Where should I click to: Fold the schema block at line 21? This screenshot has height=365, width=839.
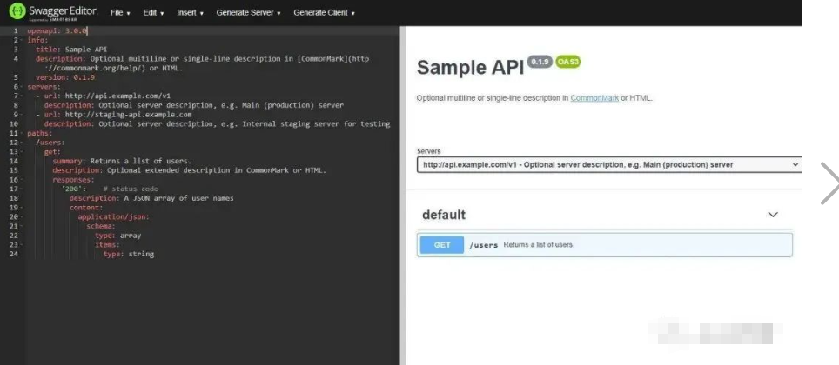click(x=22, y=226)
